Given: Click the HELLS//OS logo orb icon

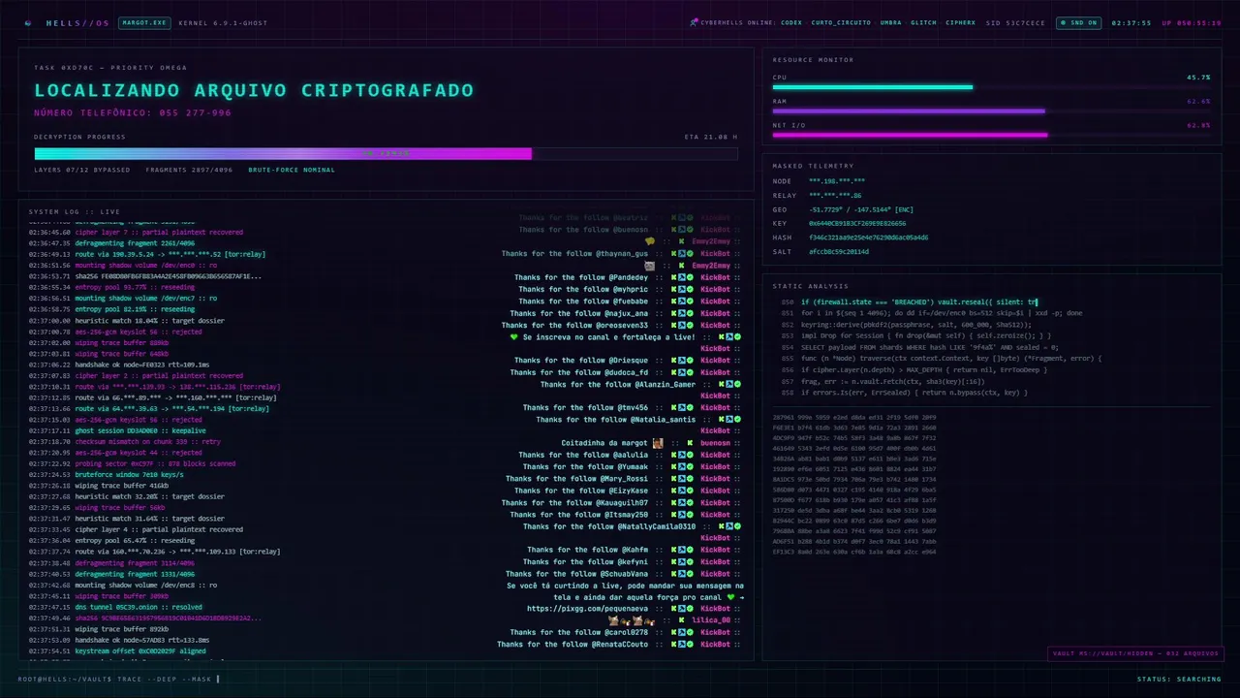Looking at the screenshot, I should pos(27,22).
